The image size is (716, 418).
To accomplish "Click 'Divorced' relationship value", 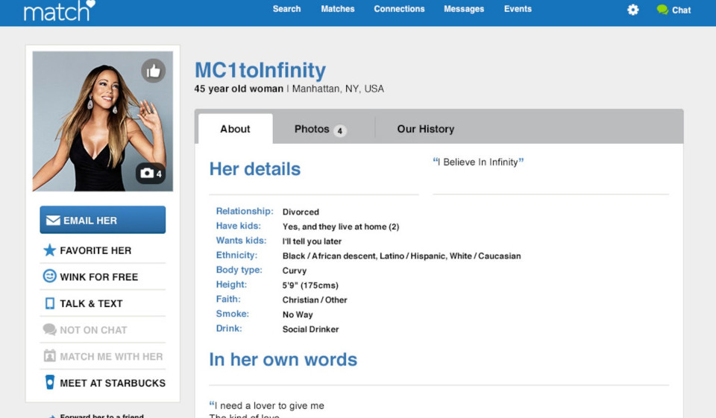I will tap(301, 212).
